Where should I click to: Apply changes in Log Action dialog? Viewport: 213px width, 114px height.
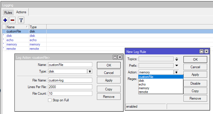[109, 80]
